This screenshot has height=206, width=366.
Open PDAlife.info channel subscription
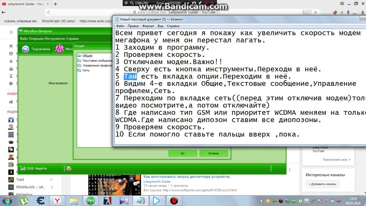point(31,187)
